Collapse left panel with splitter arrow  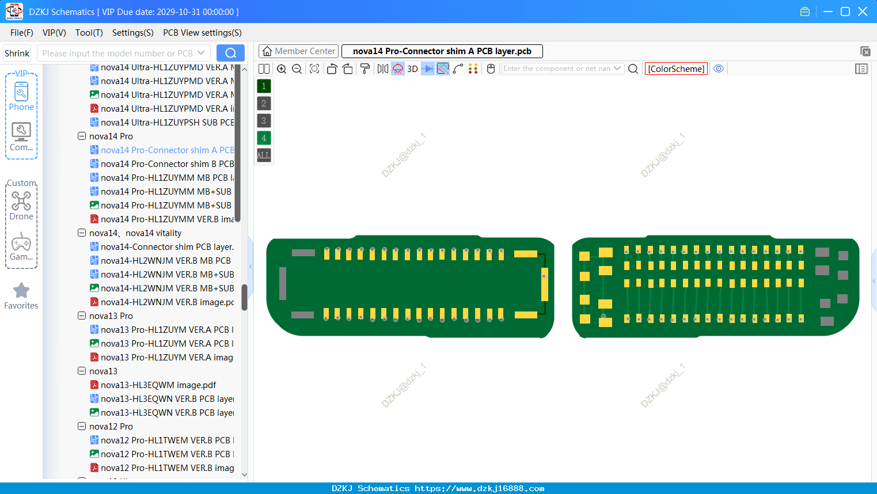click(250, 266)
